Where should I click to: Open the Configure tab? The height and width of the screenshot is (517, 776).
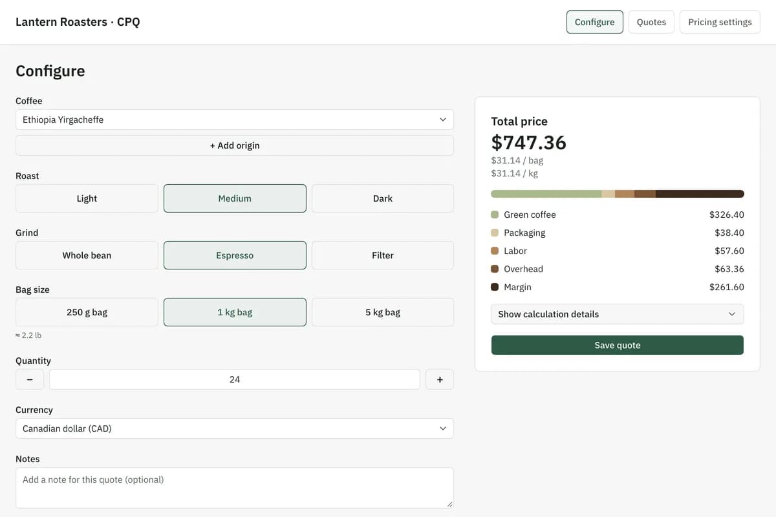[x=594, y=22]
